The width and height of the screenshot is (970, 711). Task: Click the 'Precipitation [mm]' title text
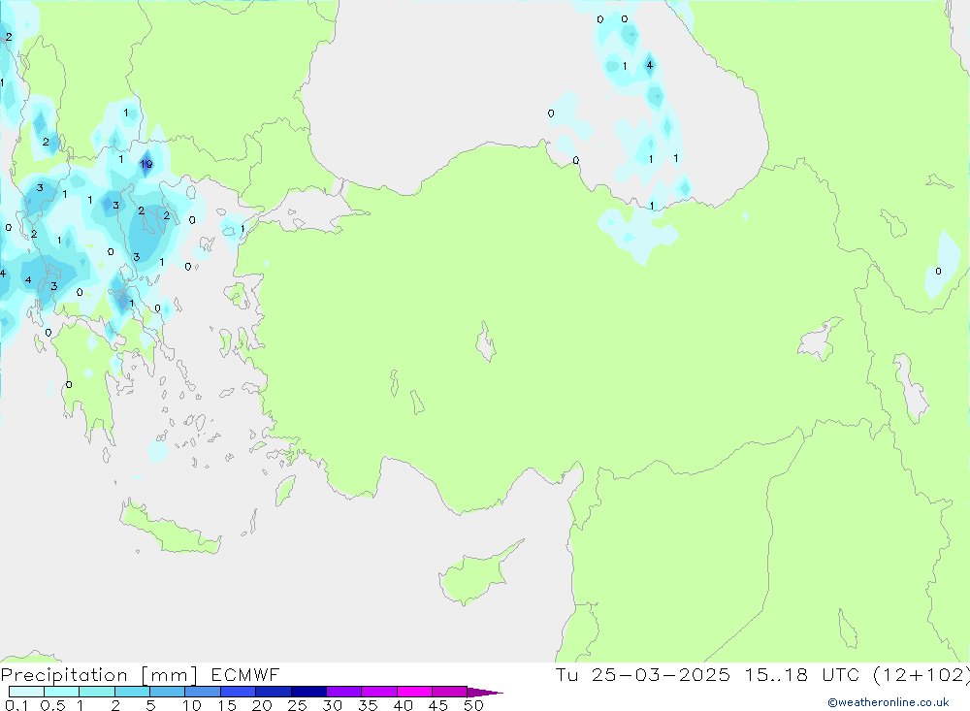point(99,674)
